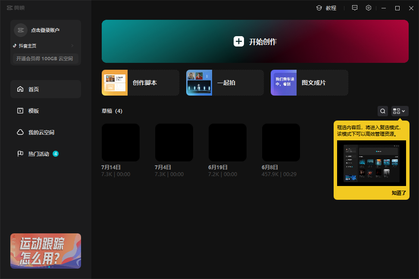Click the draft search icon
The width and height of the screenshot is (419, 279).
pos(383,111)
